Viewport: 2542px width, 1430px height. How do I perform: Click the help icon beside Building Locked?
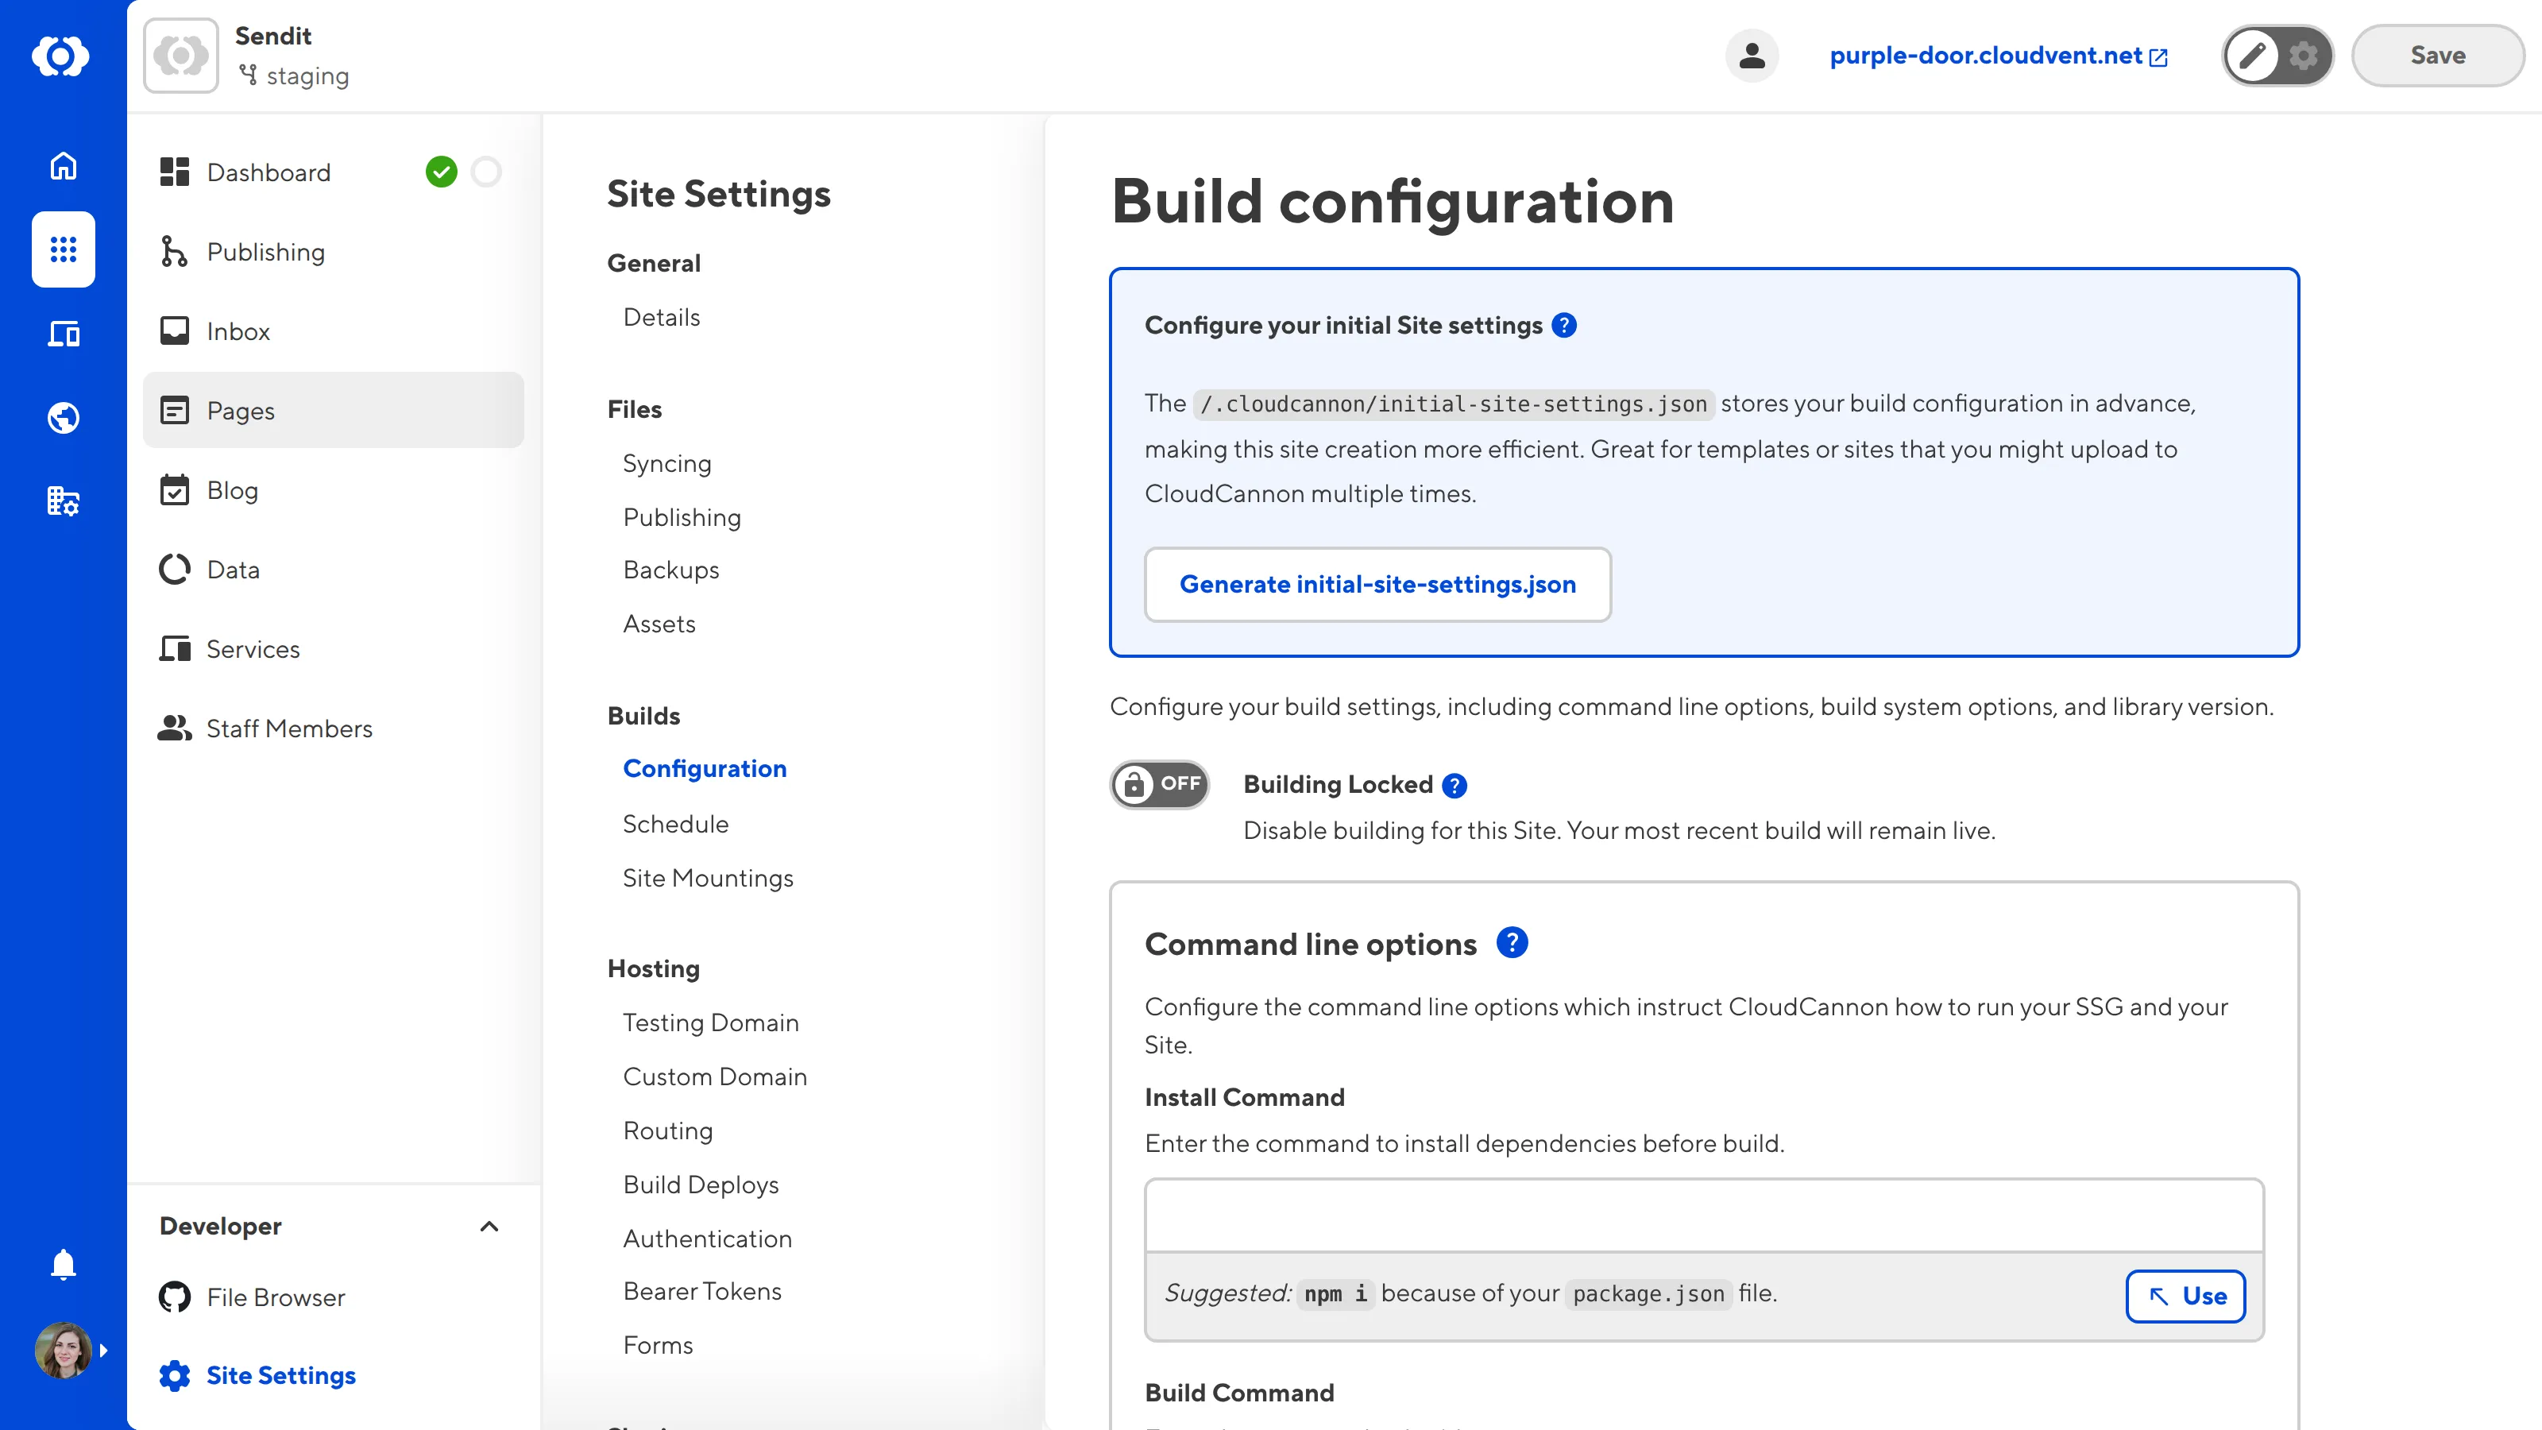coord(1454,785)
